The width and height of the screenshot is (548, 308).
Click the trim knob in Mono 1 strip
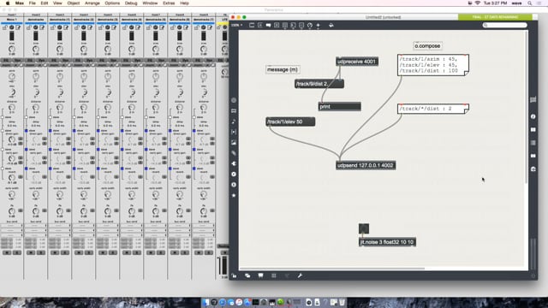11,50
